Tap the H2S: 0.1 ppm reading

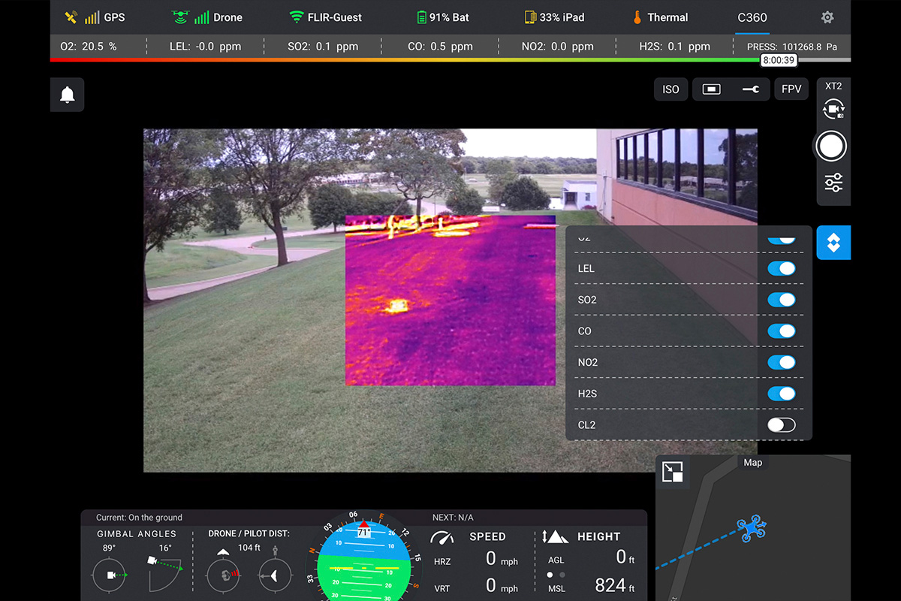click(x=675, y=47)
